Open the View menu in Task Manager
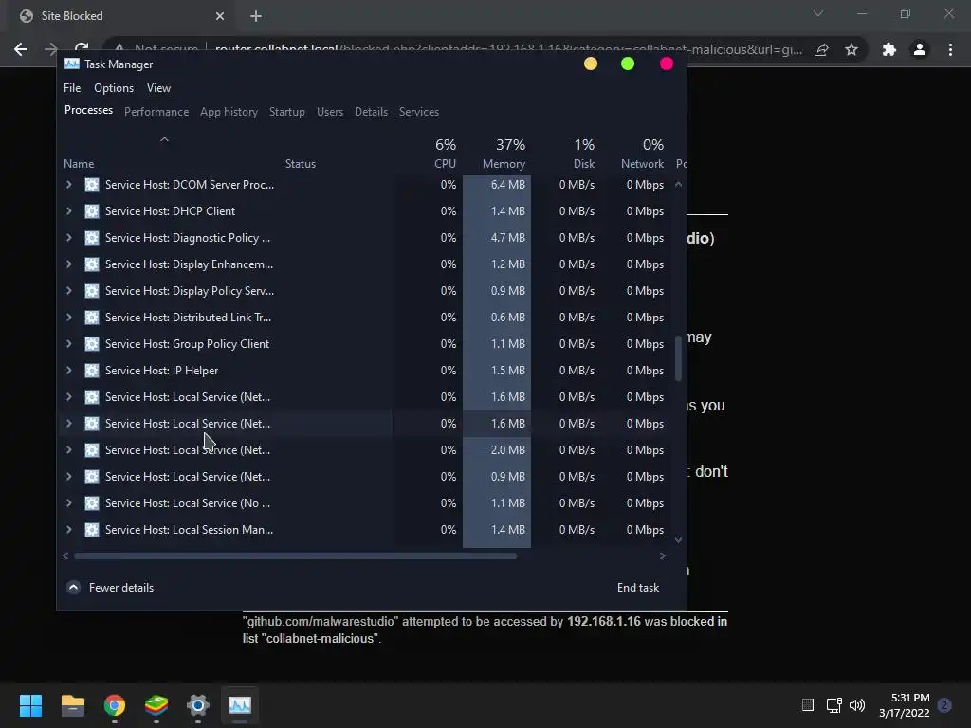Image resolution: width=971 pixels, height=728 pixels. [x=158, y=88]
